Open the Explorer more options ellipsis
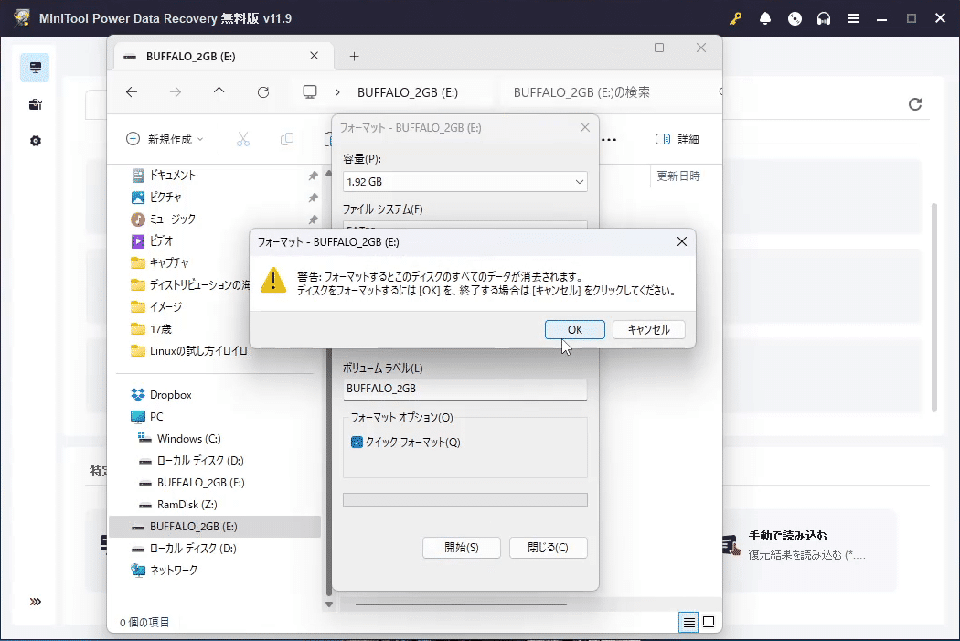Image resolution: width=960 pixels, height=641 pixels. pyautogui.click(x=609, y=140)
